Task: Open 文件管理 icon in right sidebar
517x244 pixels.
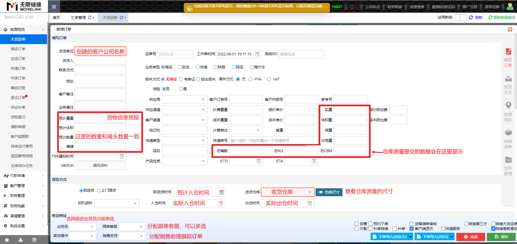Action: [508, 160]
